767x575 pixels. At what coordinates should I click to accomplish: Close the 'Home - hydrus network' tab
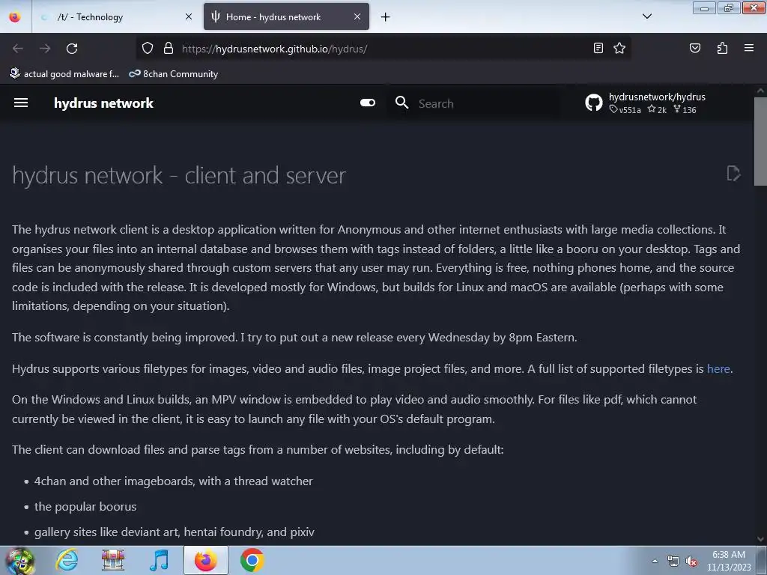point(357,16)
